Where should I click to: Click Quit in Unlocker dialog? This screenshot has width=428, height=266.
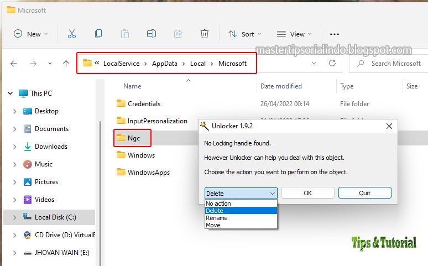click(364, 193)
